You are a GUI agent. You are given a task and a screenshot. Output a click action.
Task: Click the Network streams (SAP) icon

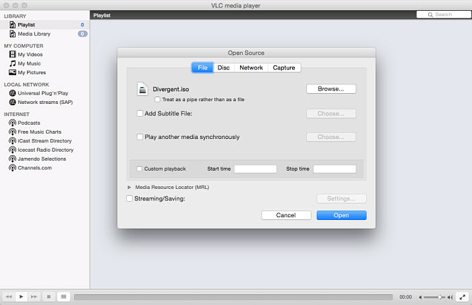click(12, 102)
